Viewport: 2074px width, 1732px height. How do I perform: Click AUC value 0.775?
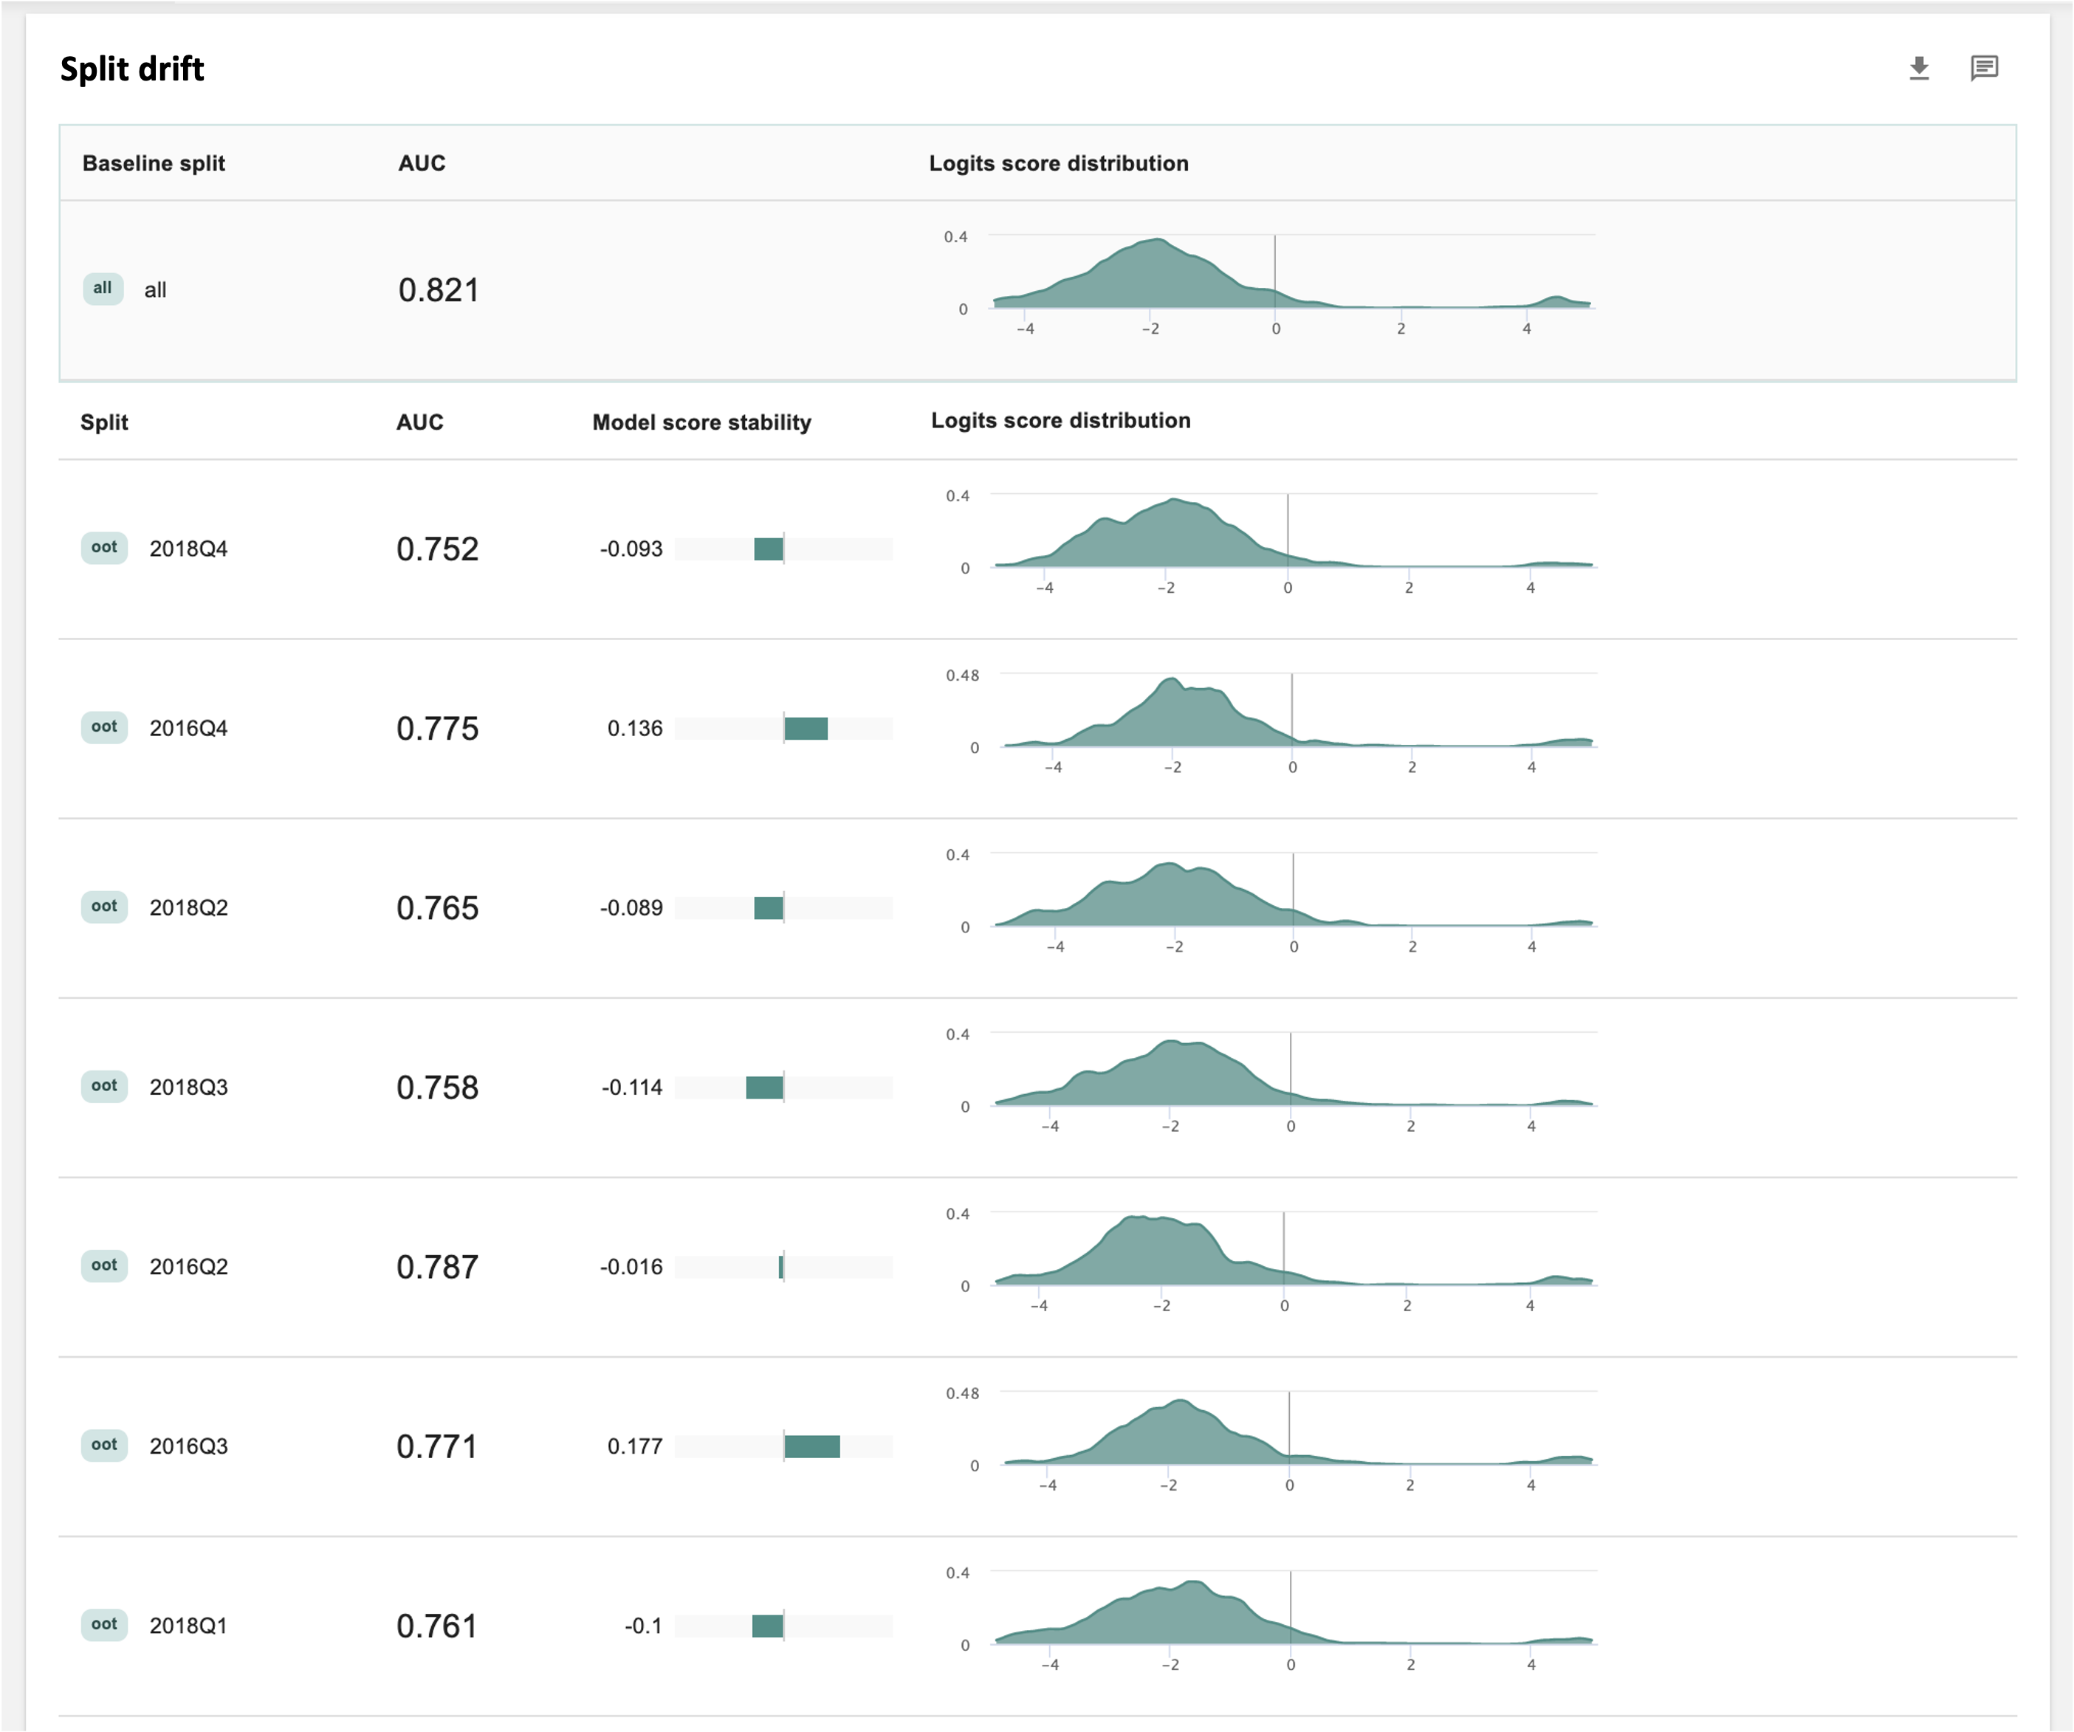(x=438, y=729)
